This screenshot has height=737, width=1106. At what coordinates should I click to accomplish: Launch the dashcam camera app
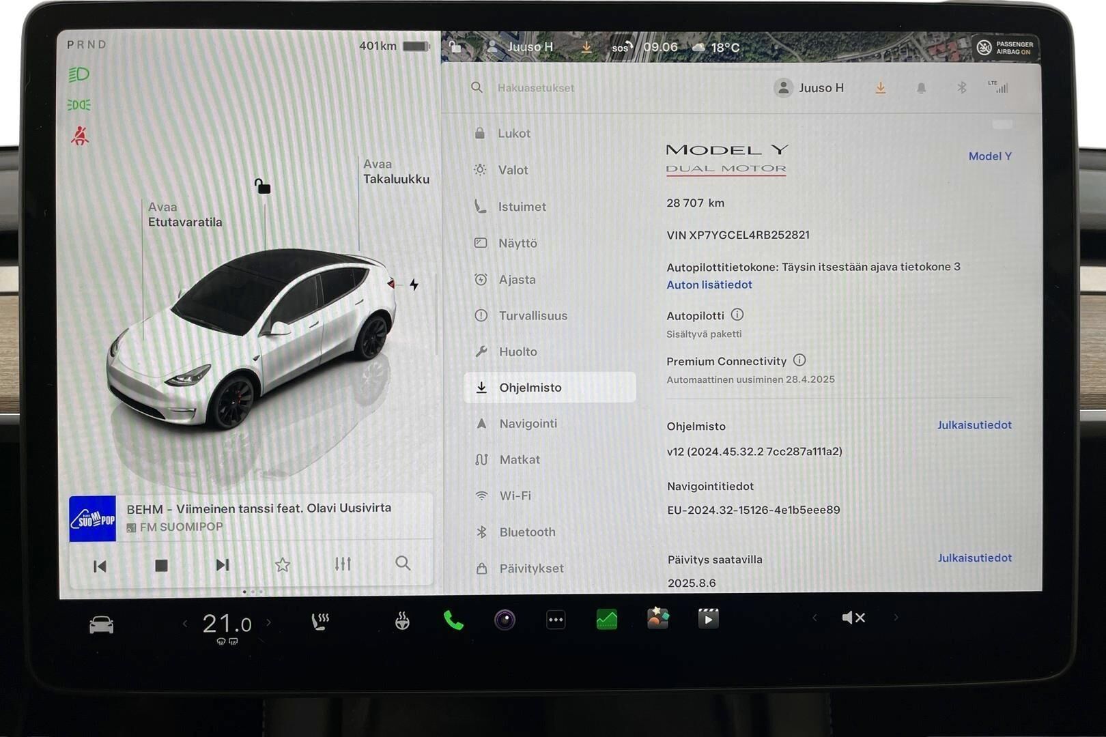pos(505,620)
